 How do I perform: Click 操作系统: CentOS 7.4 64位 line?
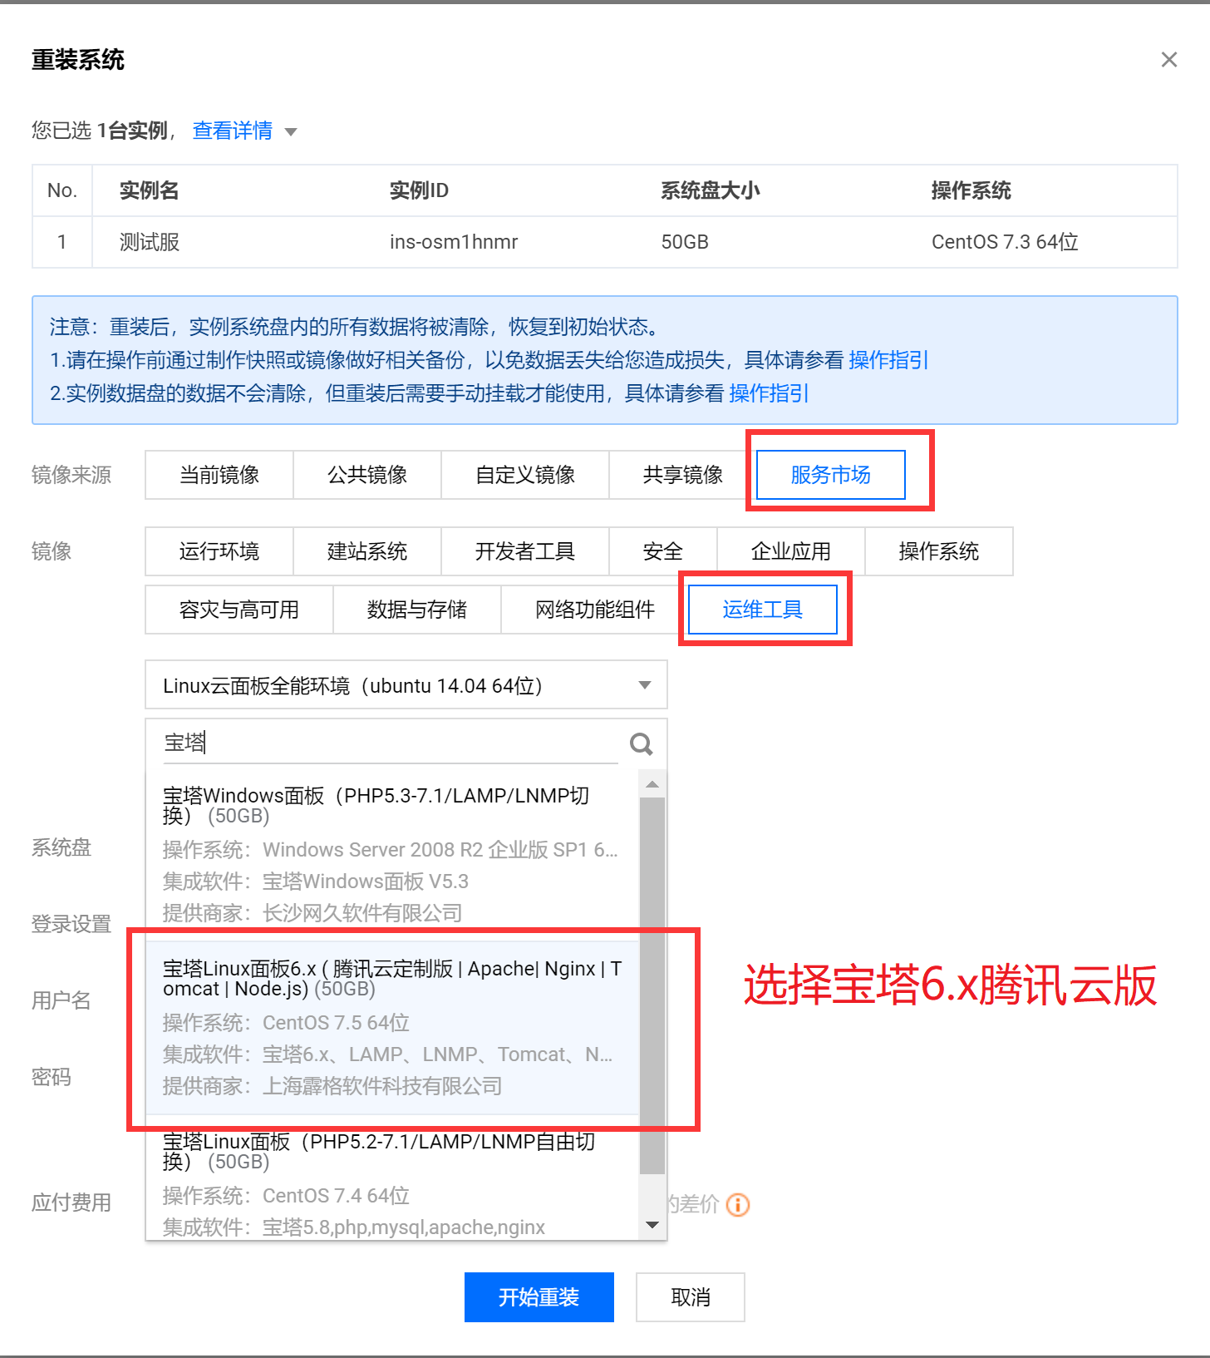pyautogui.click(x=286, y=1196)
